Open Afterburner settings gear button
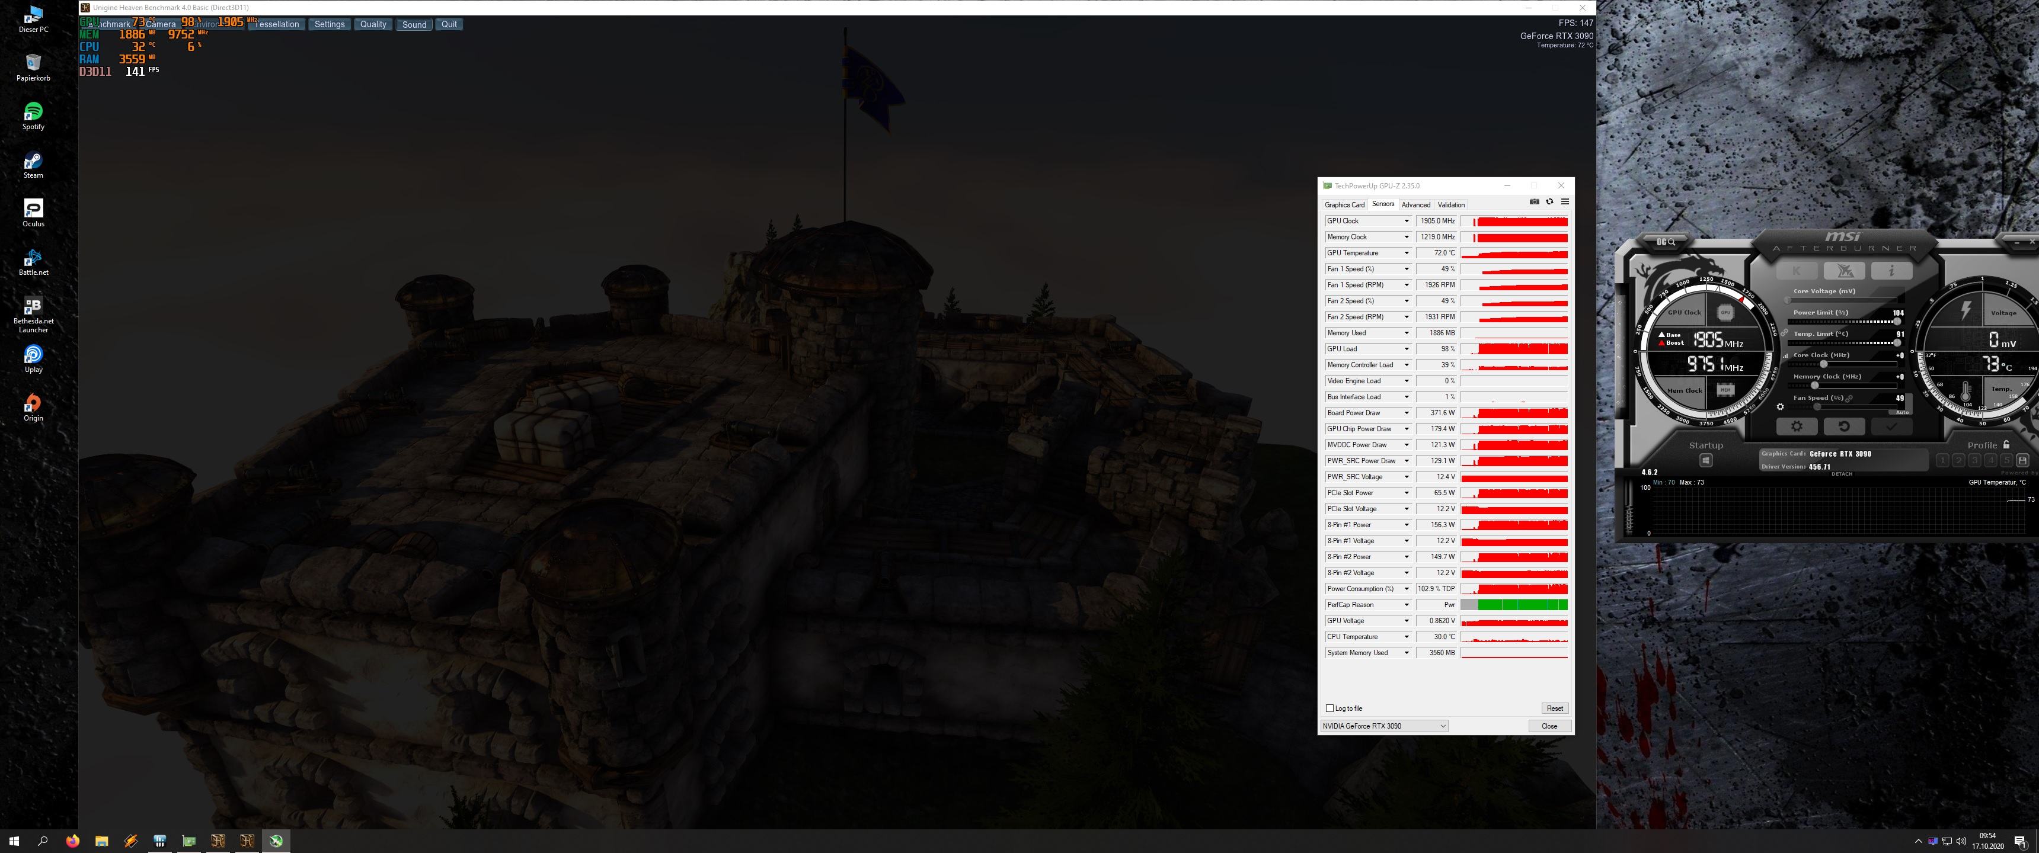 click(x=1796, y=426)
